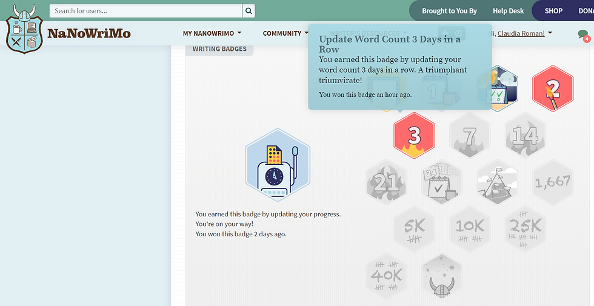Screen dimensions: 594x306
Task: Click the NaNoWriMo site title
Action: [89, 33]
